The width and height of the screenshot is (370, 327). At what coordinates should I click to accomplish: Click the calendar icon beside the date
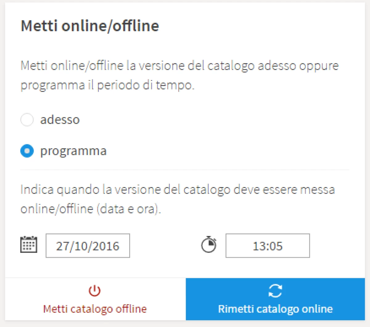point(29,245)
